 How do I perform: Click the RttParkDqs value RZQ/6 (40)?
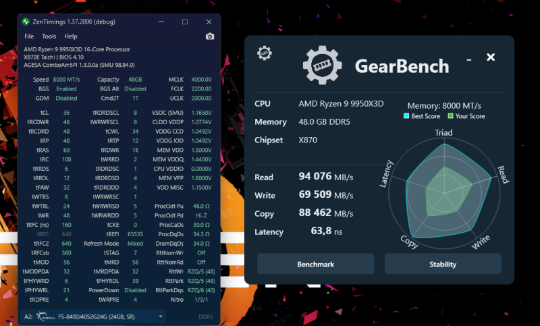[201, 290]
